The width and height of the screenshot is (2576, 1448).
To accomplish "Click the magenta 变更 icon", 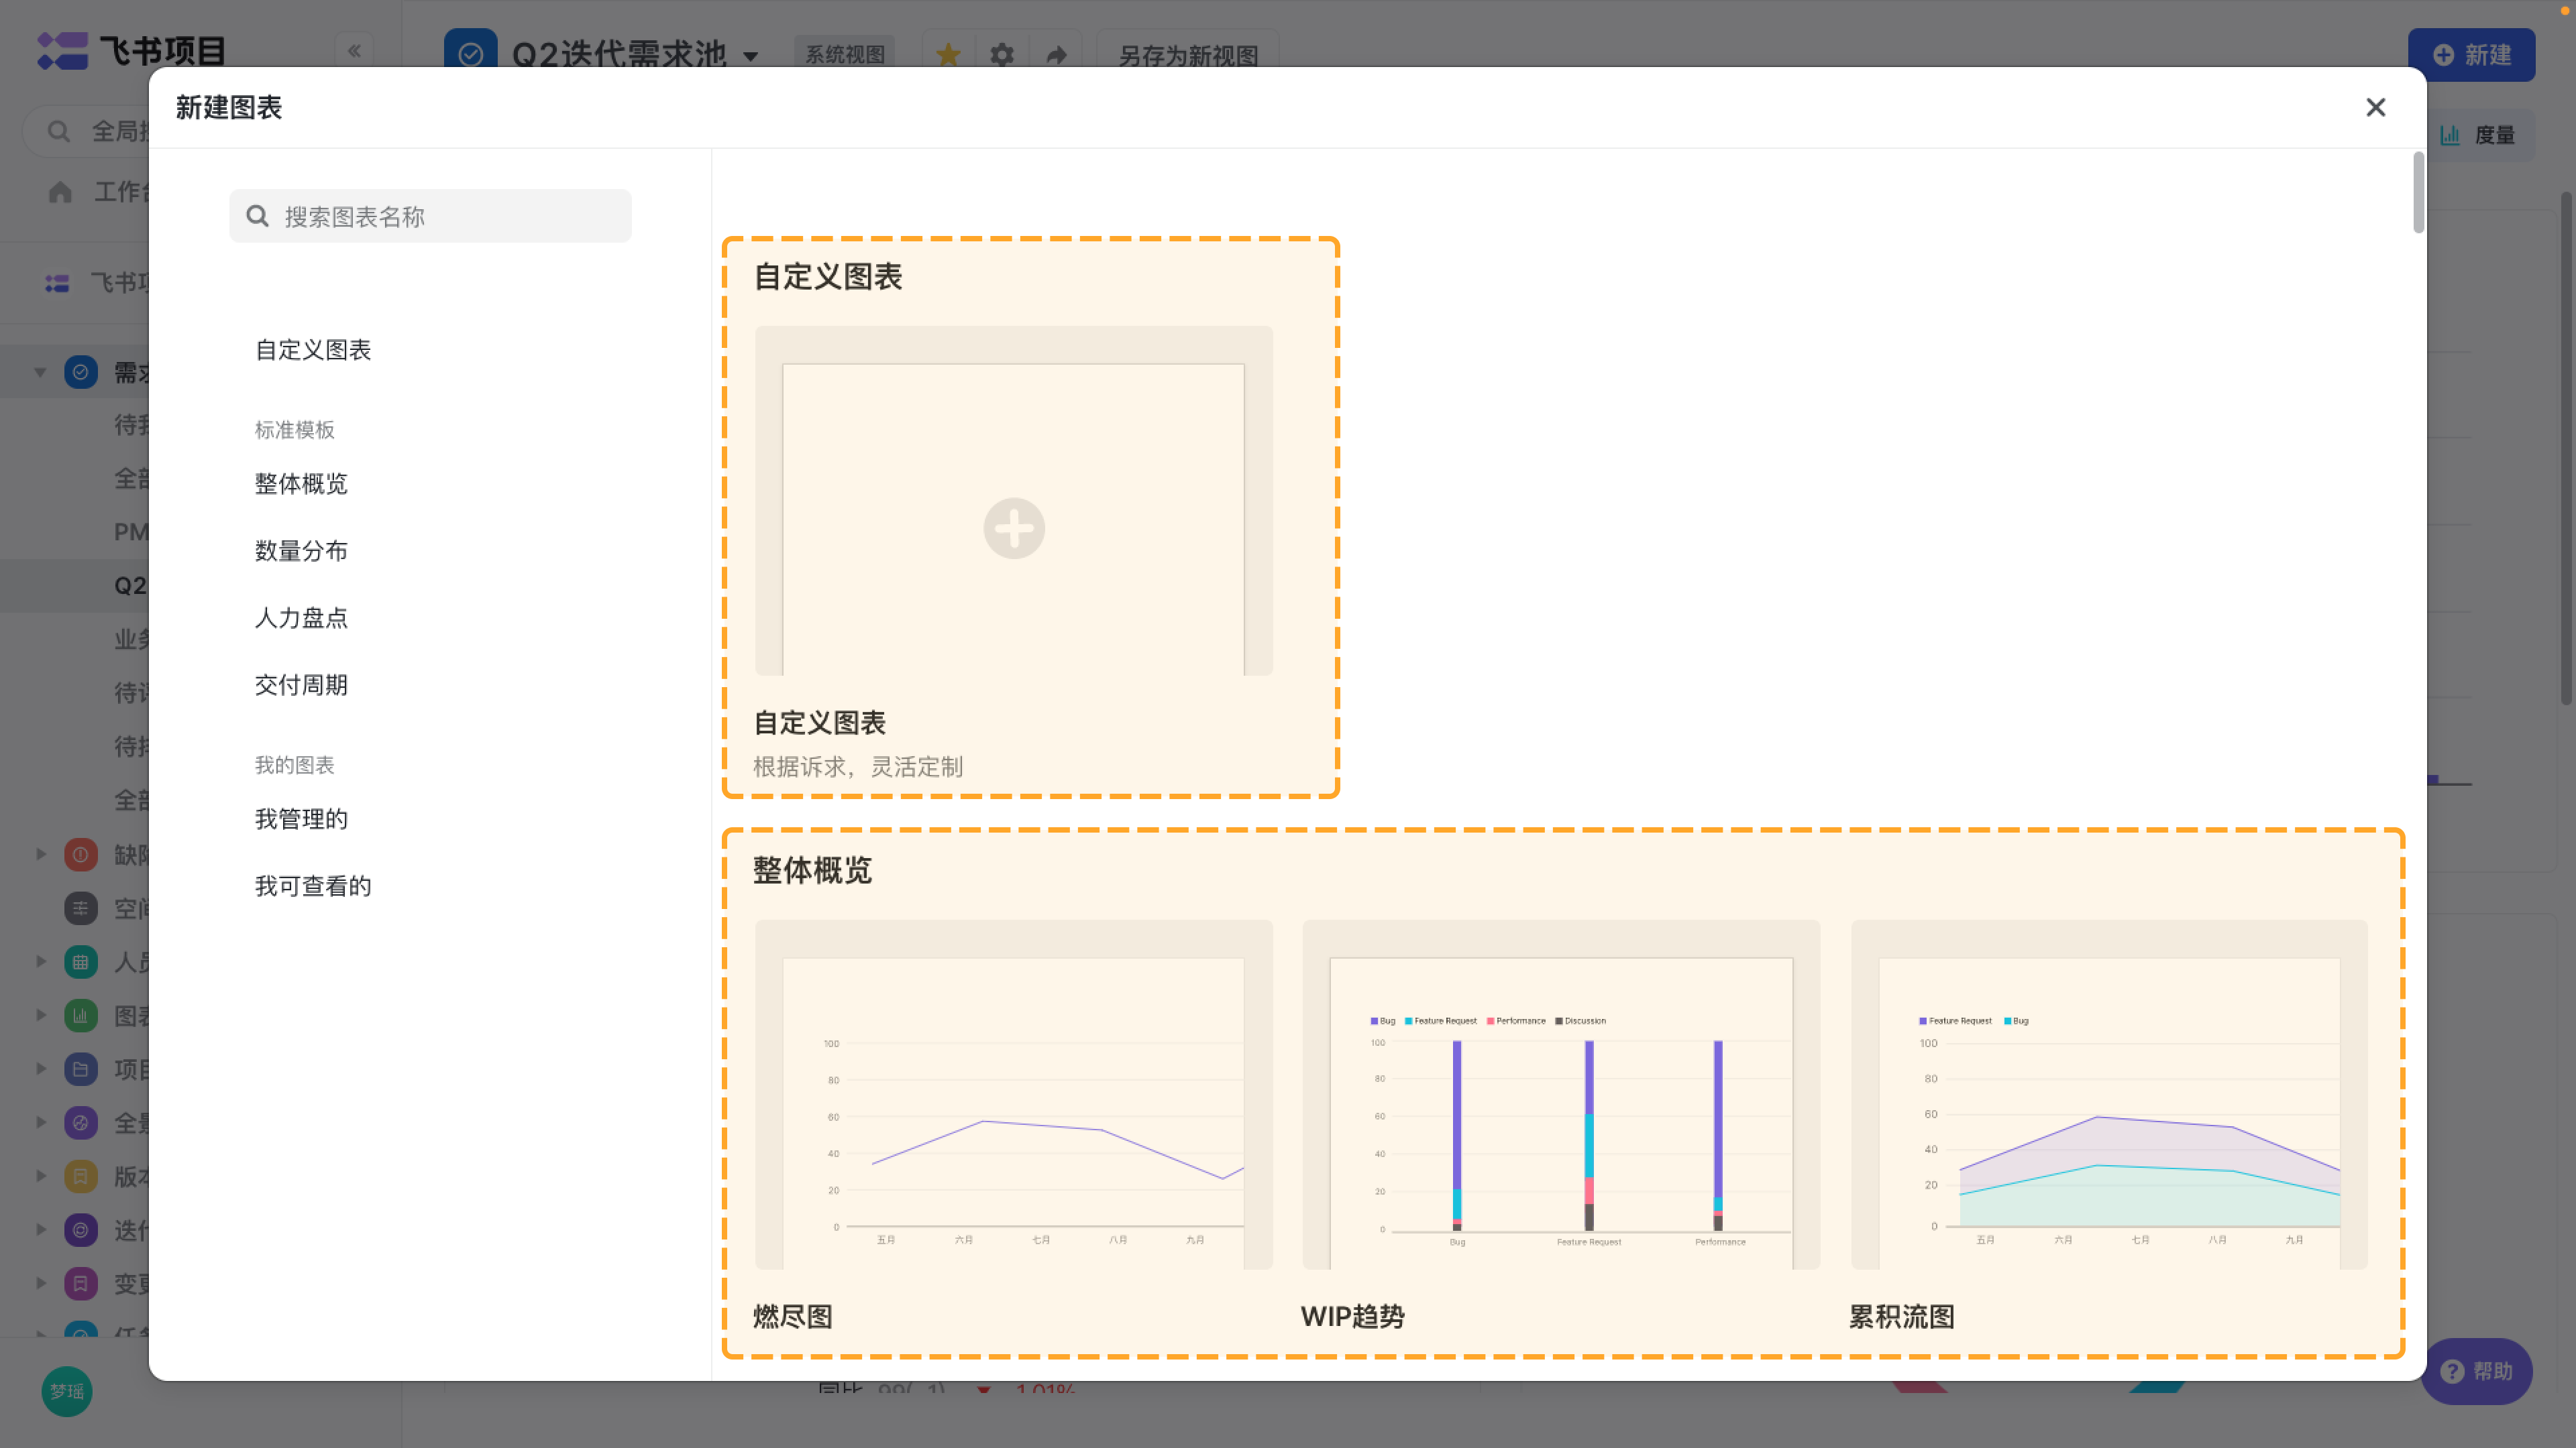I will [81, 1283].
